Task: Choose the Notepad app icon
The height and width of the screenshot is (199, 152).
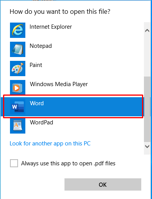Action: pyautogui.click(x=18, y=49)
